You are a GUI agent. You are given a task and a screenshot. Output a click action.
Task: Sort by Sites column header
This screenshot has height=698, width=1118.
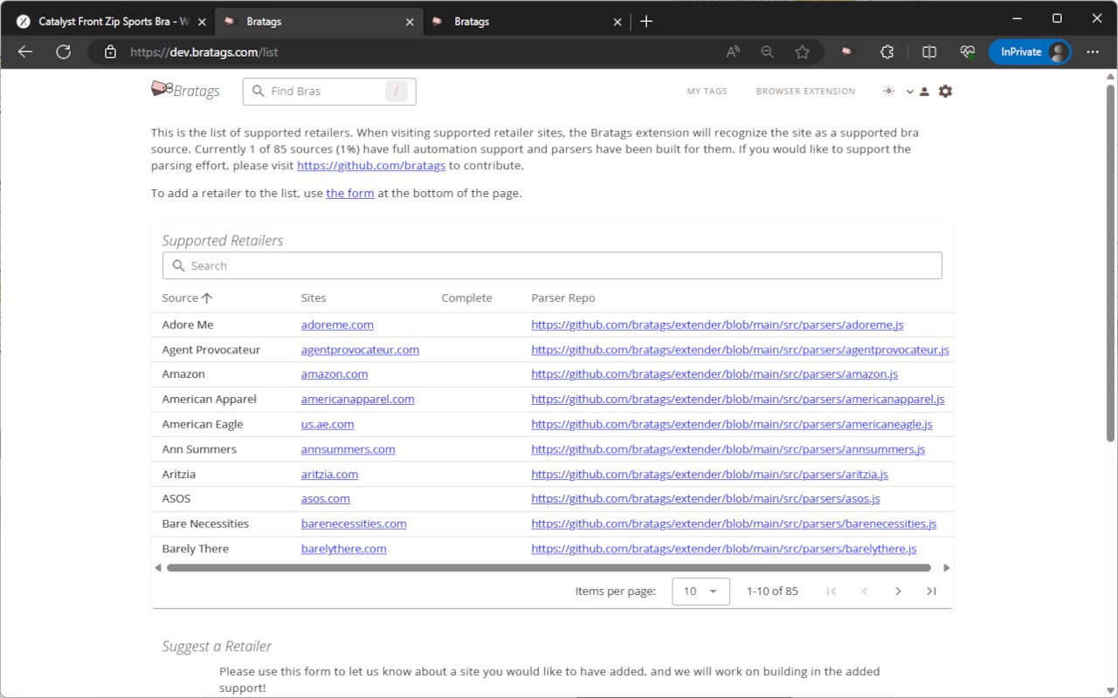pyautogui.click(x=314, y=298)
